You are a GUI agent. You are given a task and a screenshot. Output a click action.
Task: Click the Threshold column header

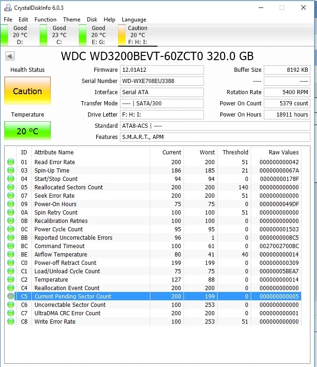click(235, 152)
